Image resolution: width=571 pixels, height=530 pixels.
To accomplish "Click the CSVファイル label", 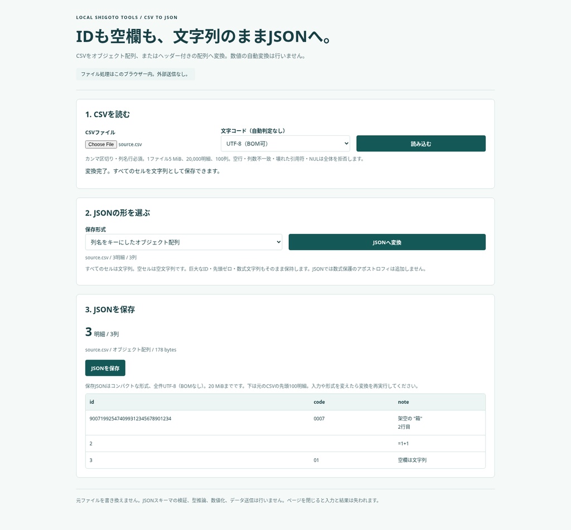I will 100,132.
